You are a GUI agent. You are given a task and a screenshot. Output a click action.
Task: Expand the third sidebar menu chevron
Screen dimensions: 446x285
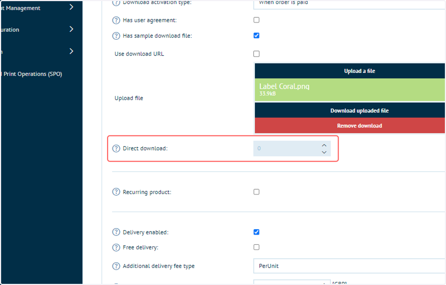71,51
